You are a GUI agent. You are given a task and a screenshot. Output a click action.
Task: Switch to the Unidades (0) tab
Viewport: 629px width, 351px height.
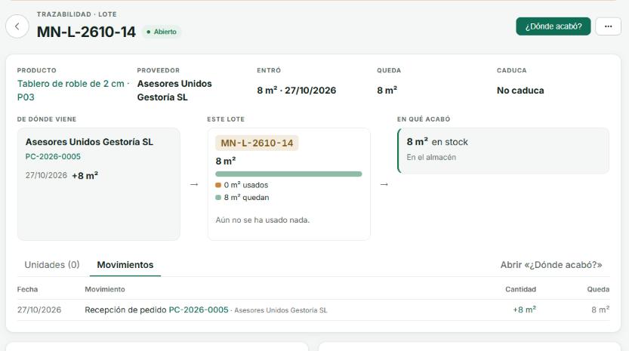point(52,265)
